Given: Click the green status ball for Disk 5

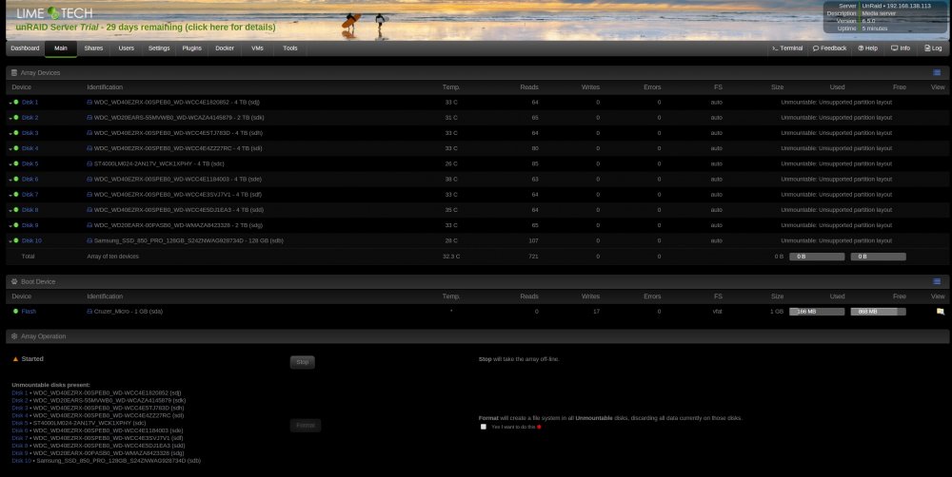Looking at the screenshot, I should [16, 163].
